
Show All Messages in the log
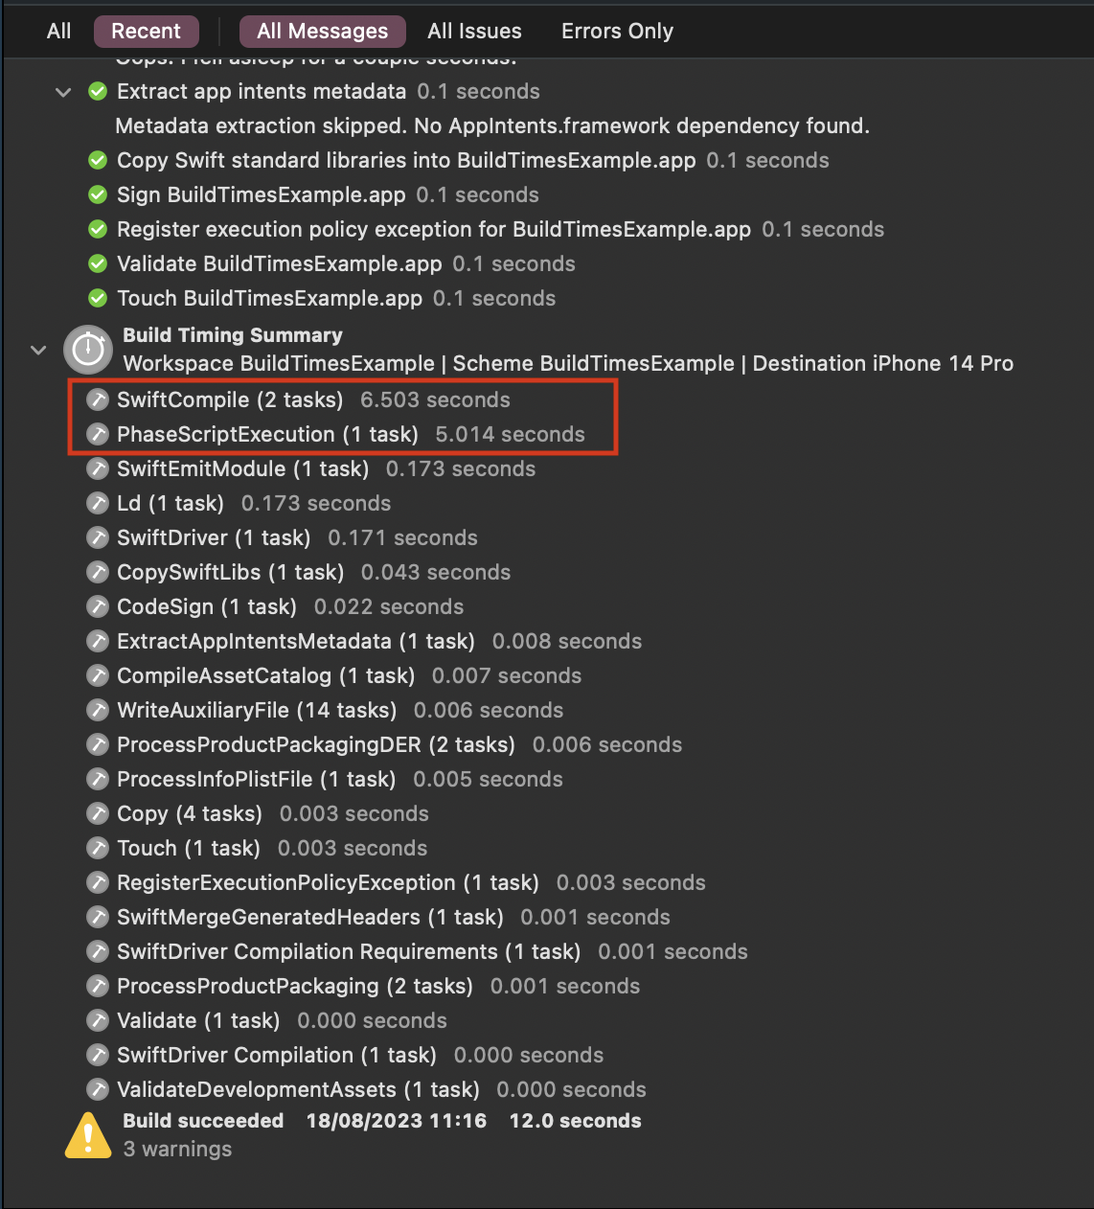tap(322, 32)
